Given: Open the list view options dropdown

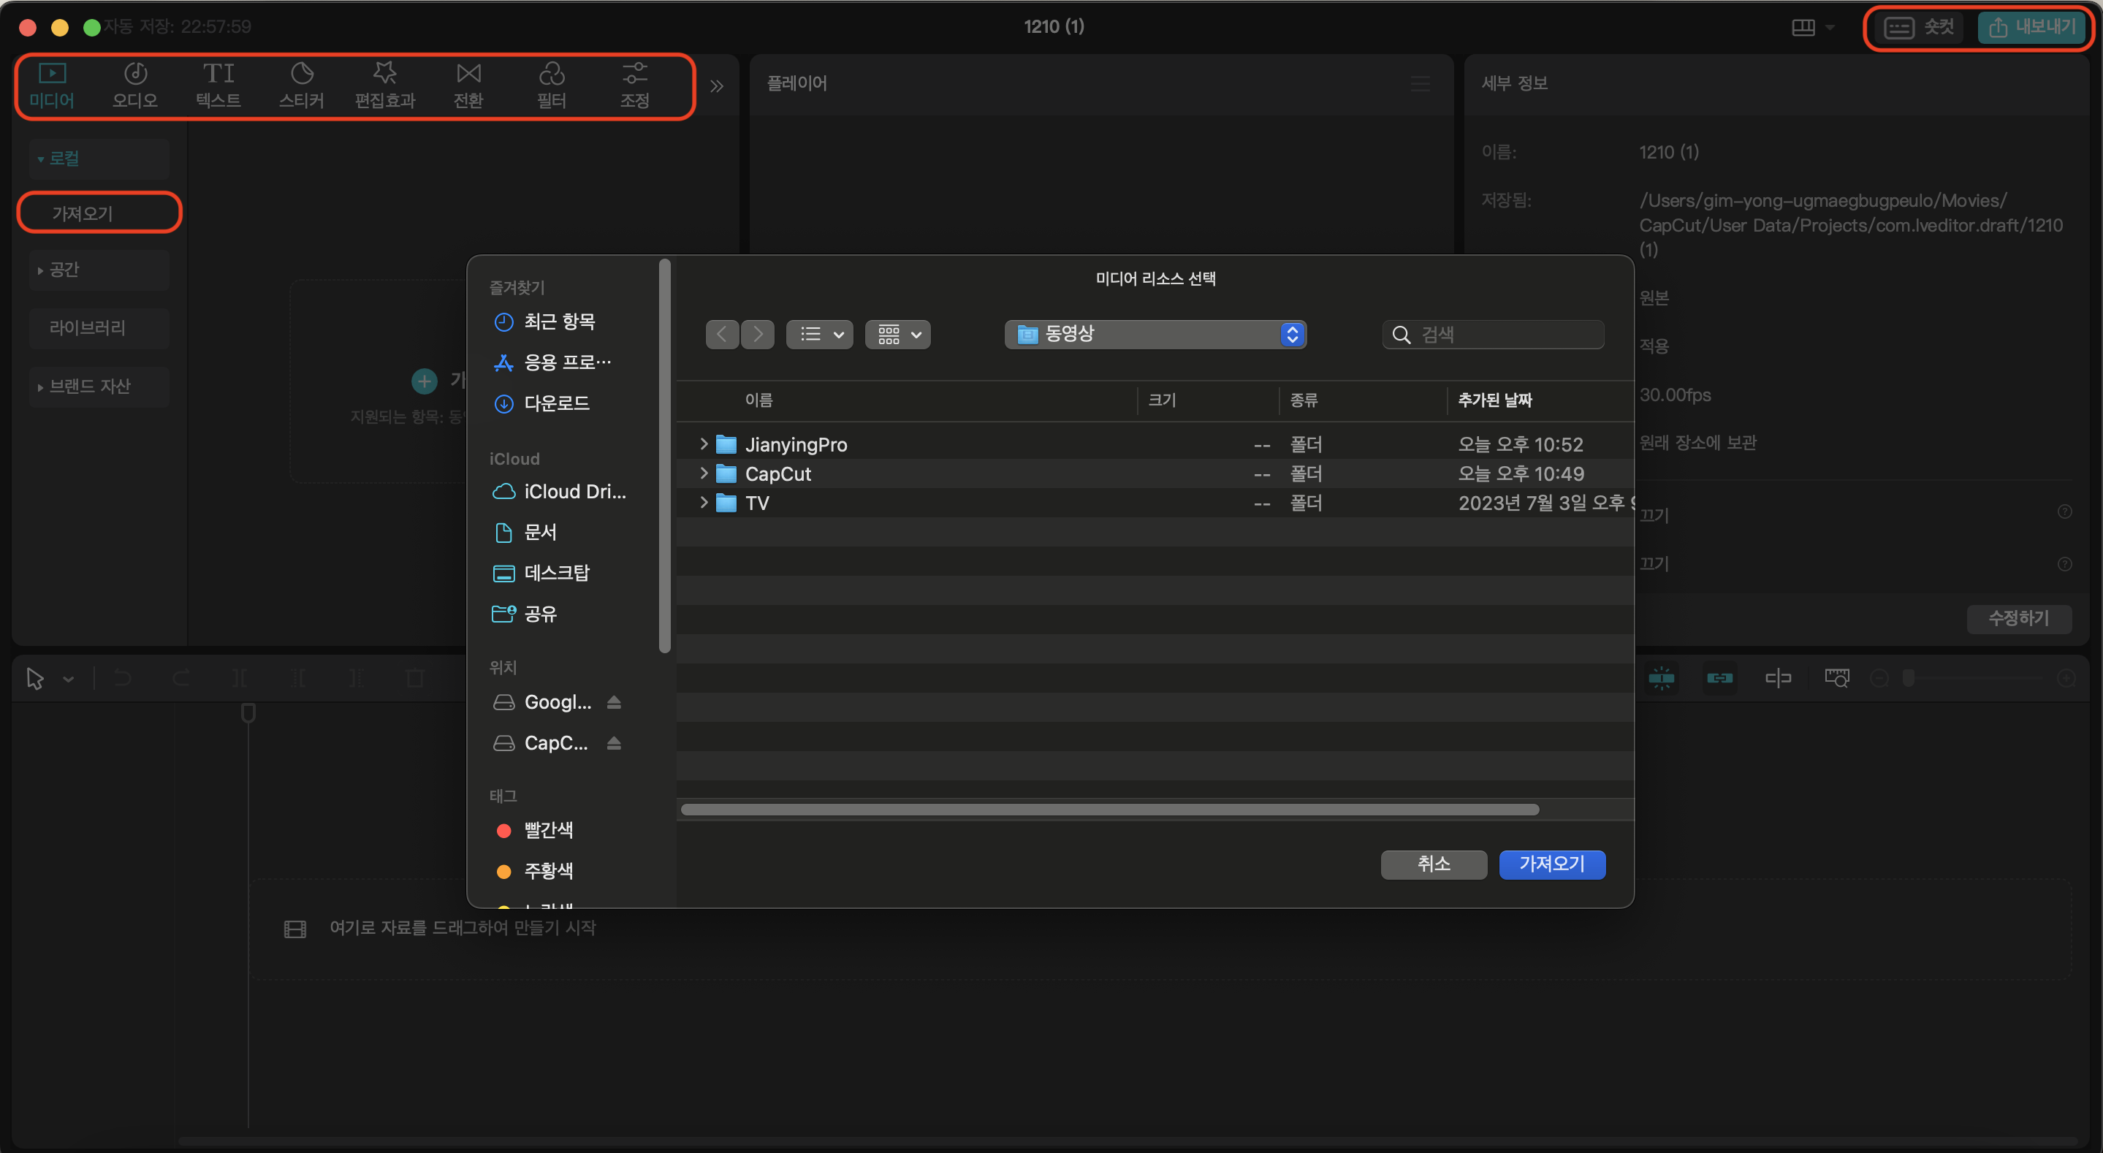Looking at the screenshot, I should 819,334.
